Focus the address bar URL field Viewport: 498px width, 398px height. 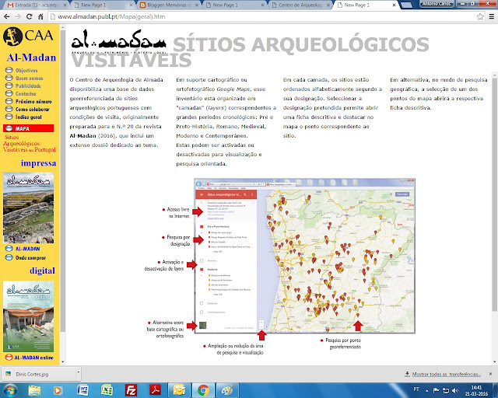[x=262, y=16]
